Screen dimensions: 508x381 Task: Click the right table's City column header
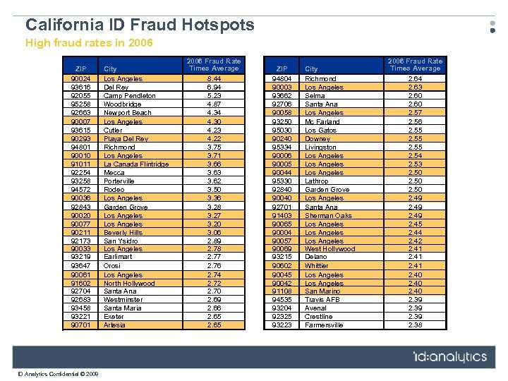[x=311, y=68]
